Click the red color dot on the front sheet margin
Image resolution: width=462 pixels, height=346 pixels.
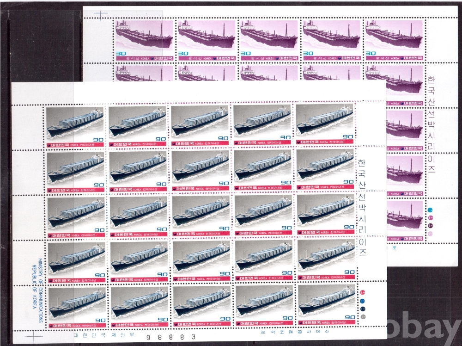(x=363, y=292)
